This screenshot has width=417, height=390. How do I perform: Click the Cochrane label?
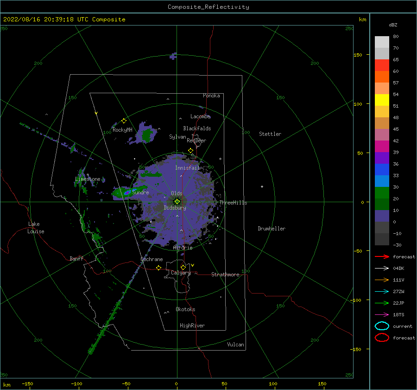click(x=152, y=259)
